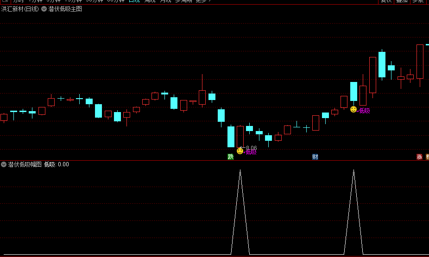The width and height of the screenshot is (429, 257).
Task: Click the smiley icon of the second 低吸 signal
Action: [x=353, y=110]
